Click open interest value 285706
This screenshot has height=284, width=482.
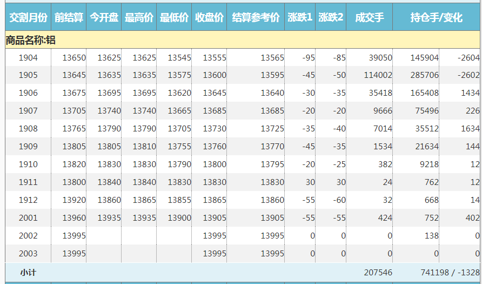click(424, 75)
